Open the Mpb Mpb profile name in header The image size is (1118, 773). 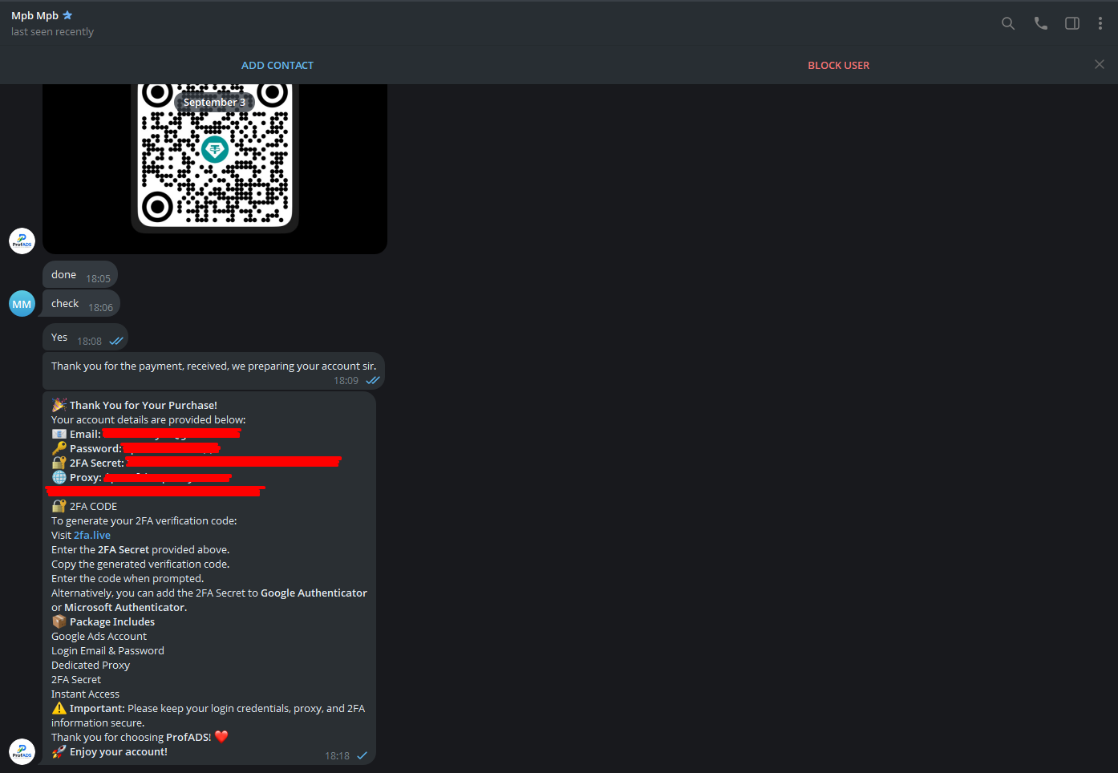pos(35,15)
